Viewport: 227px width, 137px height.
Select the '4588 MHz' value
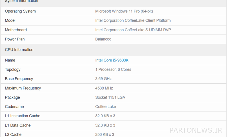tap(104, 88)
